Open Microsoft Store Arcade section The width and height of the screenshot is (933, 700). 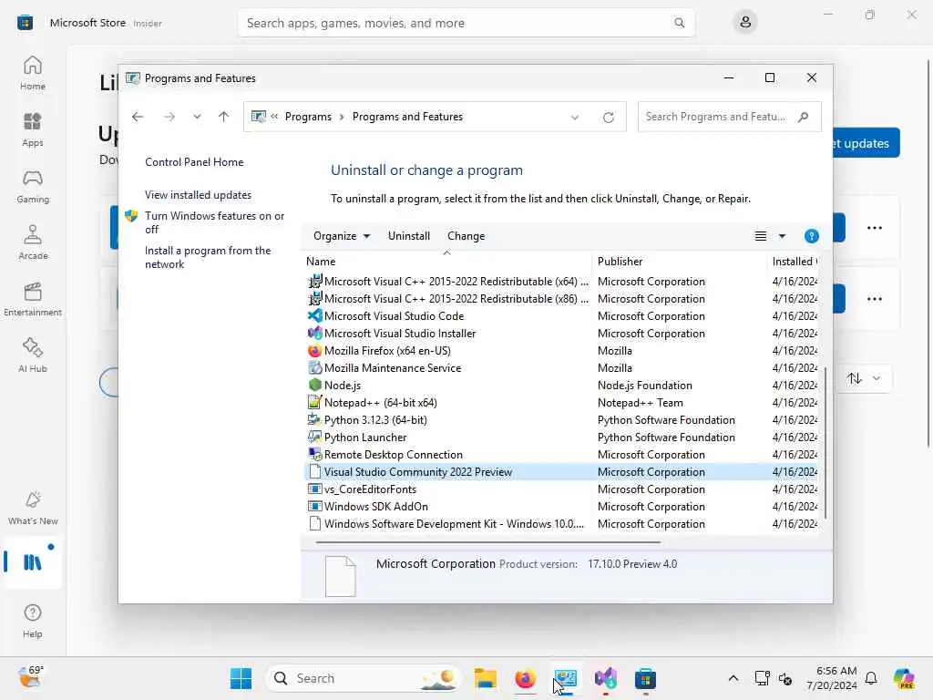pos(33,242)
